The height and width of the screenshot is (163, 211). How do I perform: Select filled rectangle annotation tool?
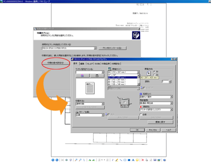coord(129,160)
